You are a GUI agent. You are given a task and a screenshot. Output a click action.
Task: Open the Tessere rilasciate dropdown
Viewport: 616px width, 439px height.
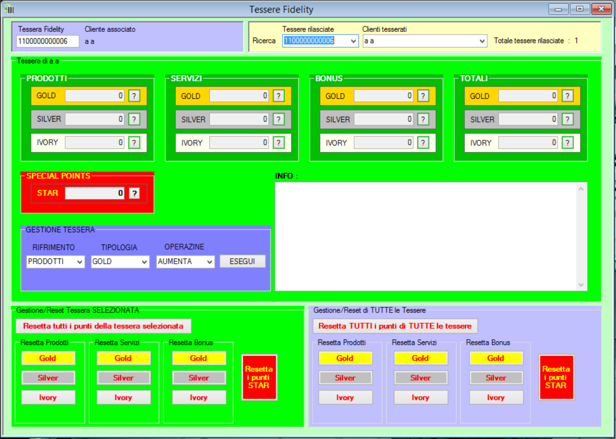pyautogui.click(x=353, y=41)
